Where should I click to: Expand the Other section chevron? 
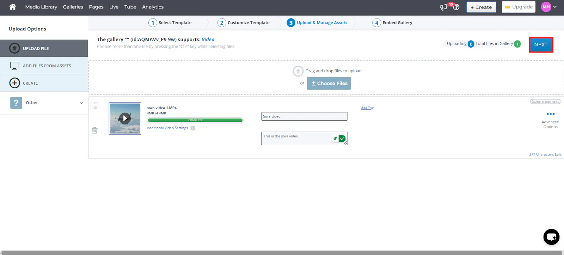81,103
